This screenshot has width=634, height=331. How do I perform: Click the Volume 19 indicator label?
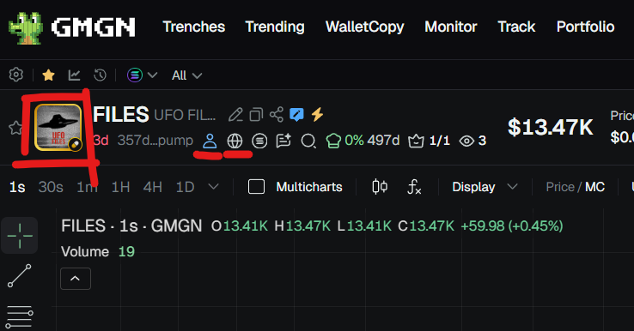tap(98, 252)
